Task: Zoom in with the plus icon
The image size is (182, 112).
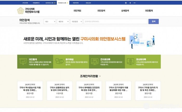Action: click(x=126, y=3)
